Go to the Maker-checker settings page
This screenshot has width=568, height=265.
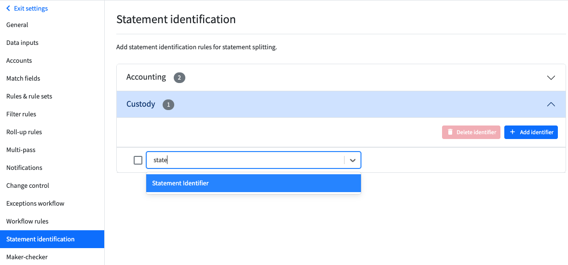(27, 257)
